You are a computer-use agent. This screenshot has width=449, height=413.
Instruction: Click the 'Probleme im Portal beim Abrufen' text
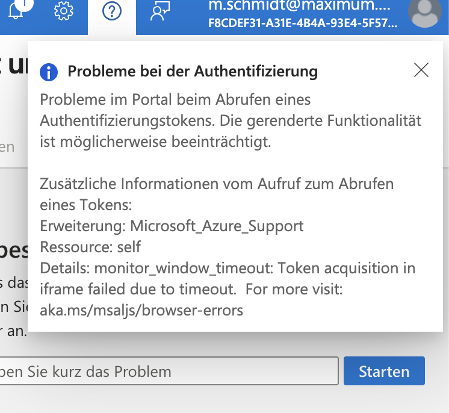point(175,100)
